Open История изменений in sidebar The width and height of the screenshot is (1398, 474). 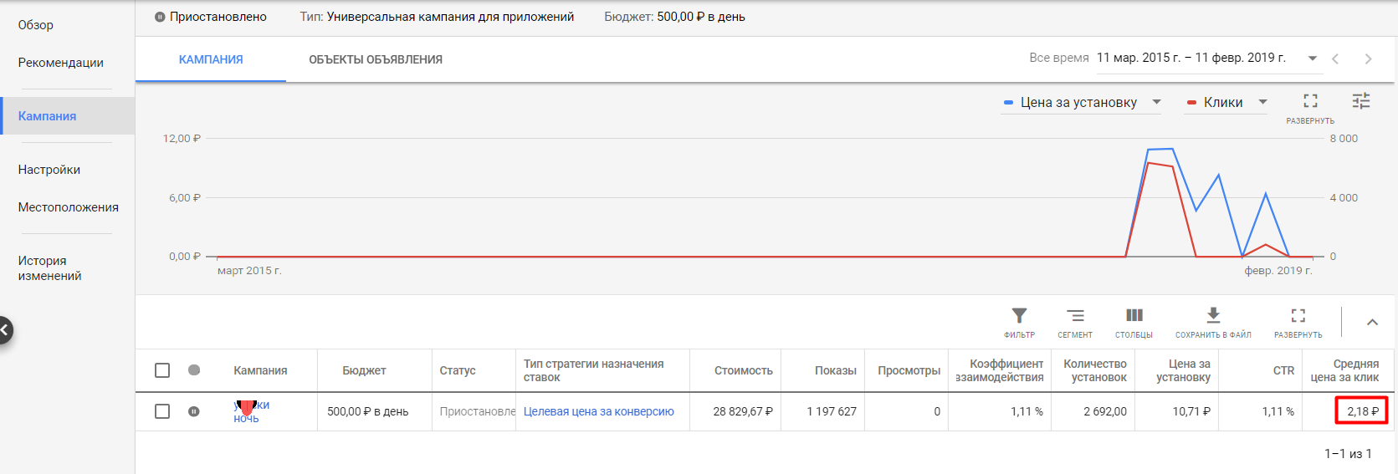pyautogui.click(x=50, y=268)
